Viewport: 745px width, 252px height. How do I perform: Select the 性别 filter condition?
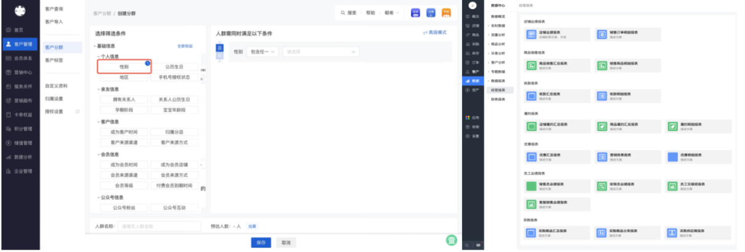tap(124, 66)
